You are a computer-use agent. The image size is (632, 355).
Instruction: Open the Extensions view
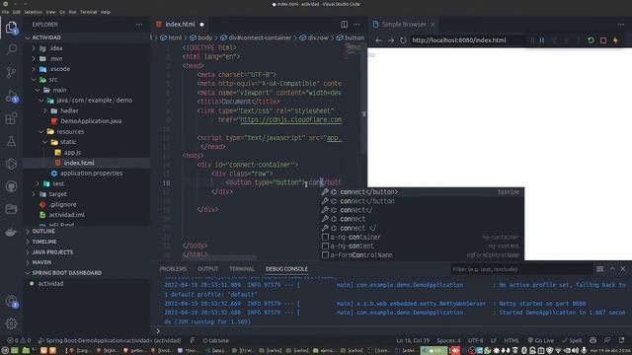click(11, 118)
